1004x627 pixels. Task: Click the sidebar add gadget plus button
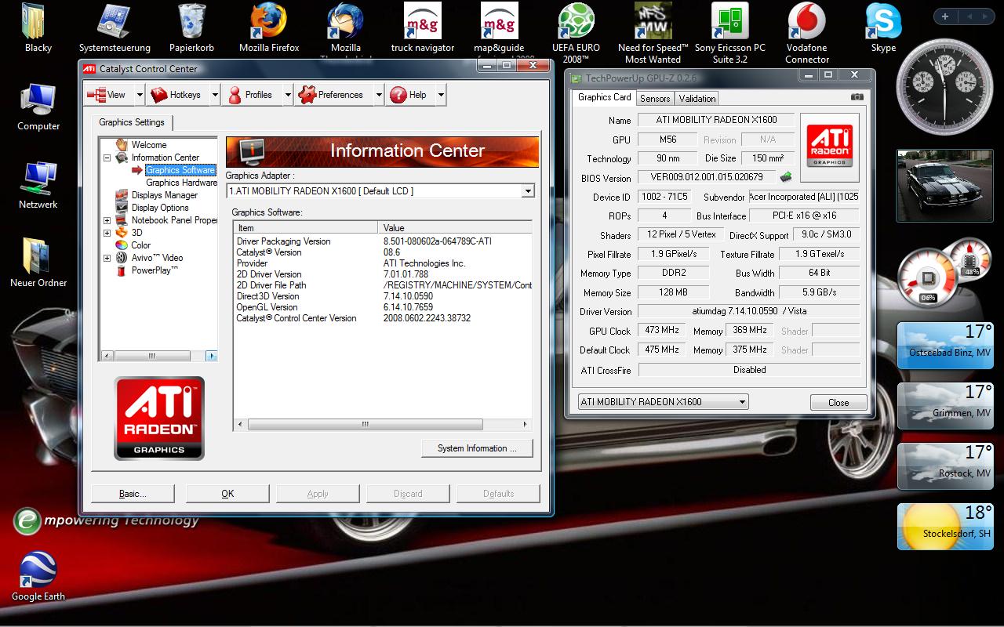click(945, 16)
